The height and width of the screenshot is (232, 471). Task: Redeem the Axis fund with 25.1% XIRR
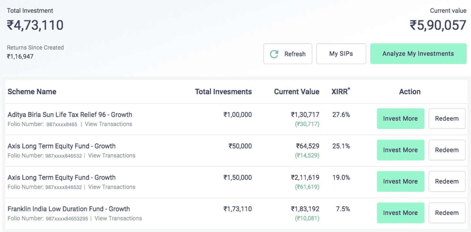point(447,150)
